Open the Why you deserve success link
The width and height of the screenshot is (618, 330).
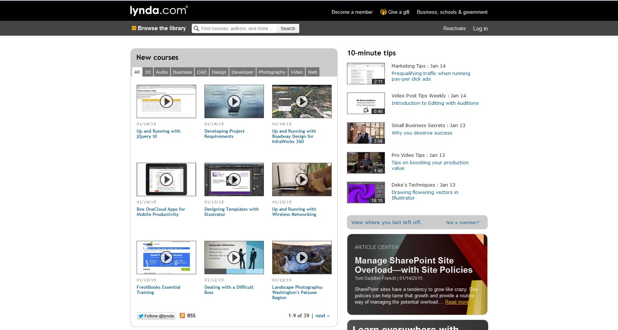[x=422, y=133]
